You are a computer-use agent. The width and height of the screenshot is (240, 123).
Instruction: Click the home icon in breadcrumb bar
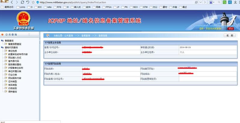[48, 35]
